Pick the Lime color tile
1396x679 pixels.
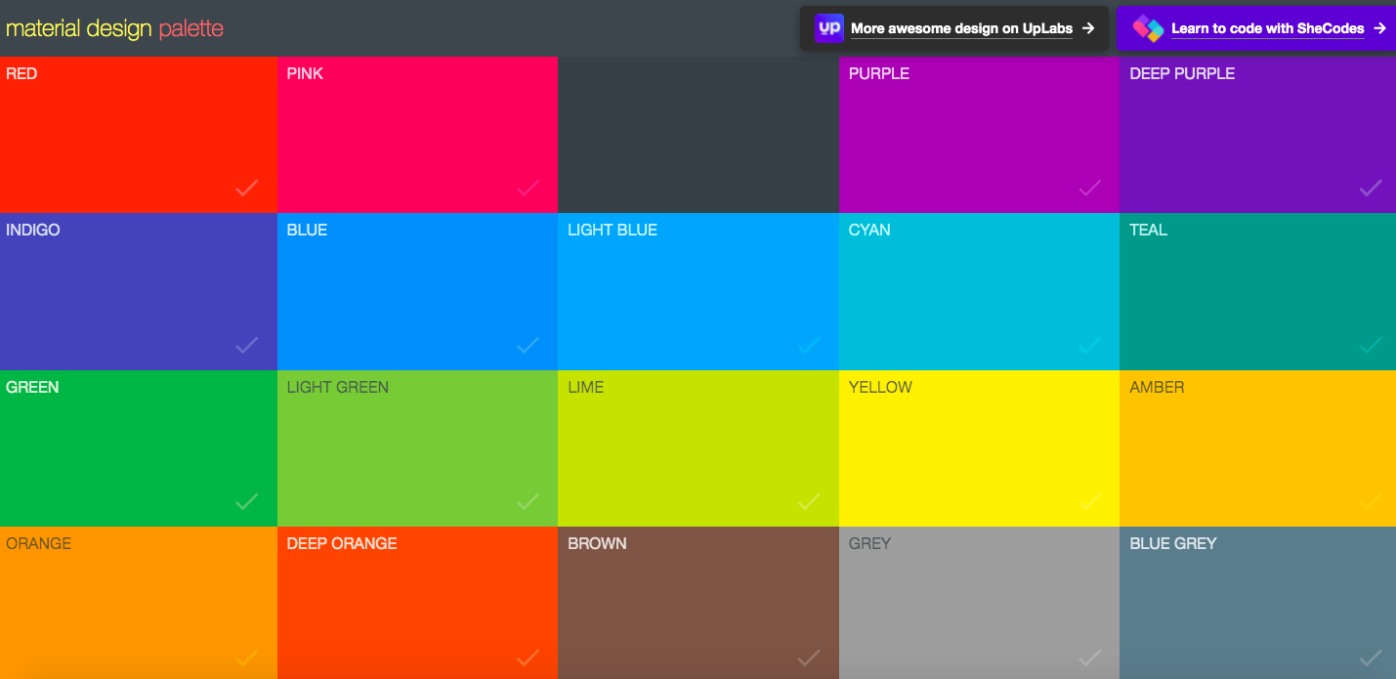[698, 448]
